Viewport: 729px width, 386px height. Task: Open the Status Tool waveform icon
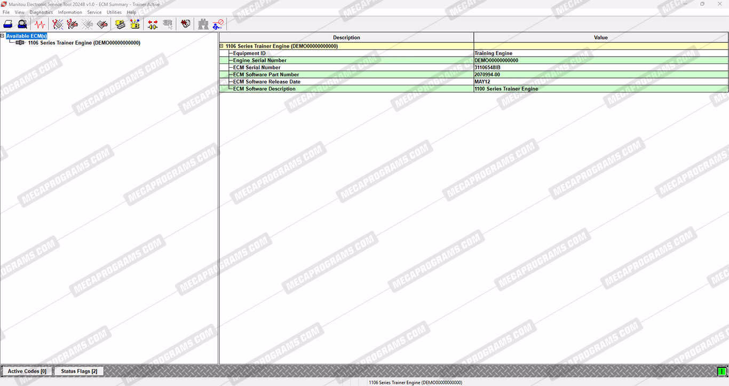[x=40, y=24]
